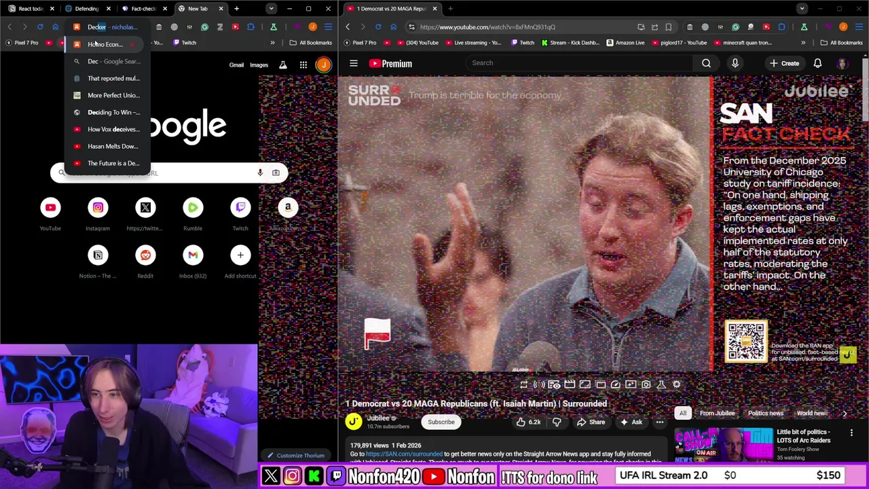The height and width of the screenshot is (489, 869).
Task: Click Customize Thorium button
Action: coord(295,456)
